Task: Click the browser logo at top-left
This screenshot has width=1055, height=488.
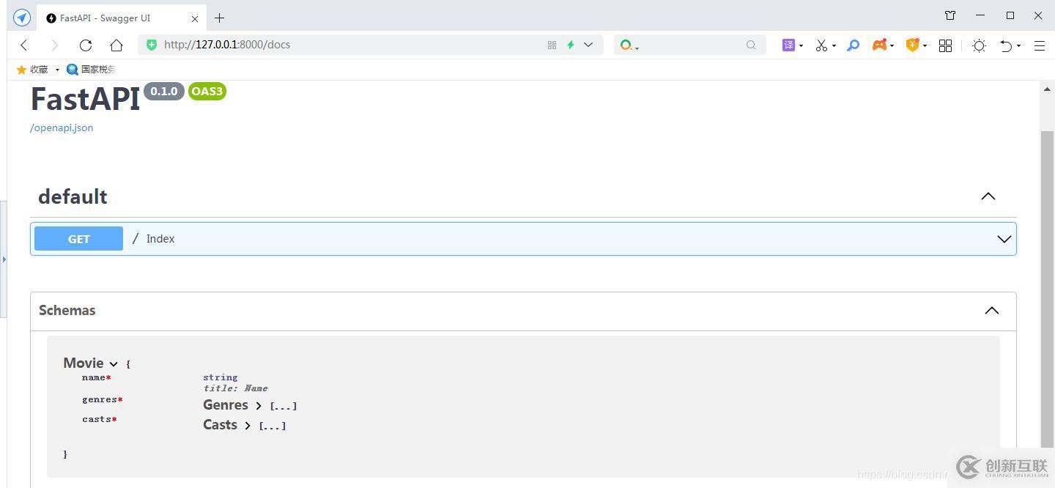Action: coord(22,18)
